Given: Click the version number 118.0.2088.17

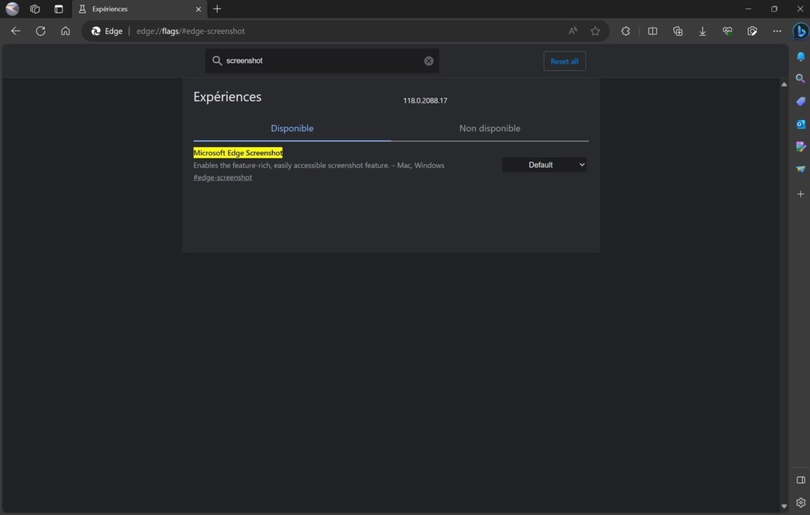Looking at the screenshot, I should click(x=425, y=101).
